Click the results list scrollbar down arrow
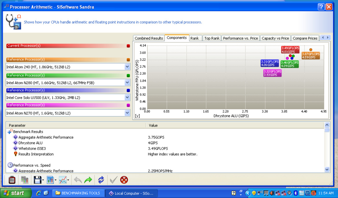Viewport: 338px width, 198px height. [x=327, y=170]
